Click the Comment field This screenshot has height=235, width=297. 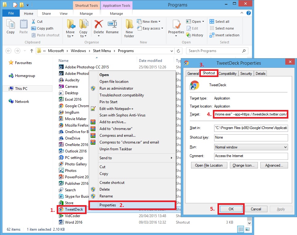tap(251, 156)
